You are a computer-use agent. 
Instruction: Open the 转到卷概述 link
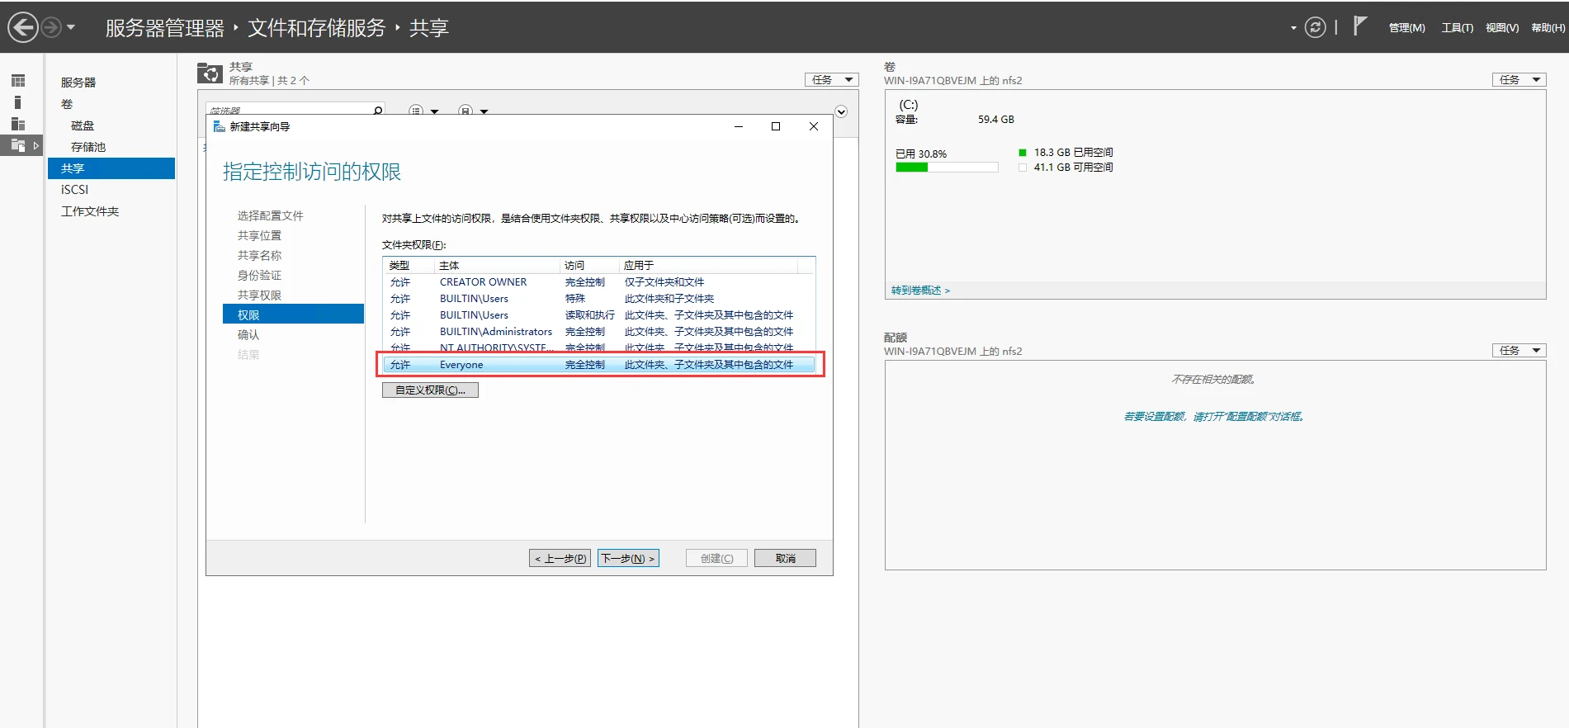point(920,291)
